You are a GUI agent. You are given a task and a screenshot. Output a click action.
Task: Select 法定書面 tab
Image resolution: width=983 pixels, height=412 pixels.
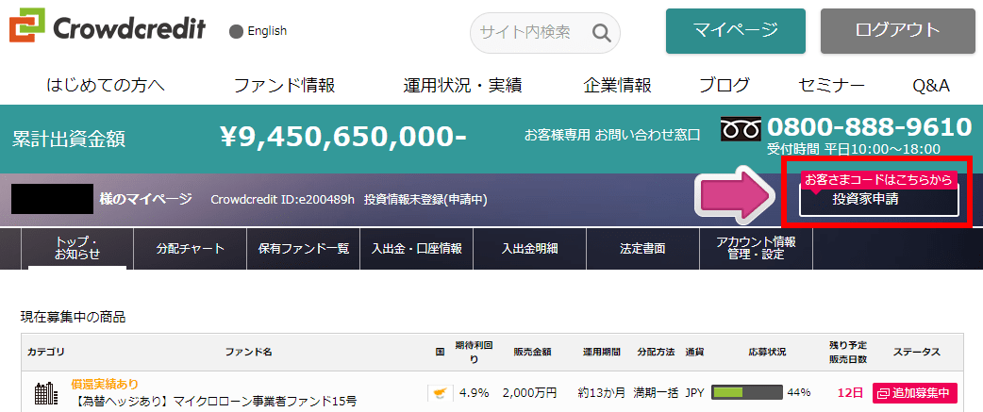642,249
